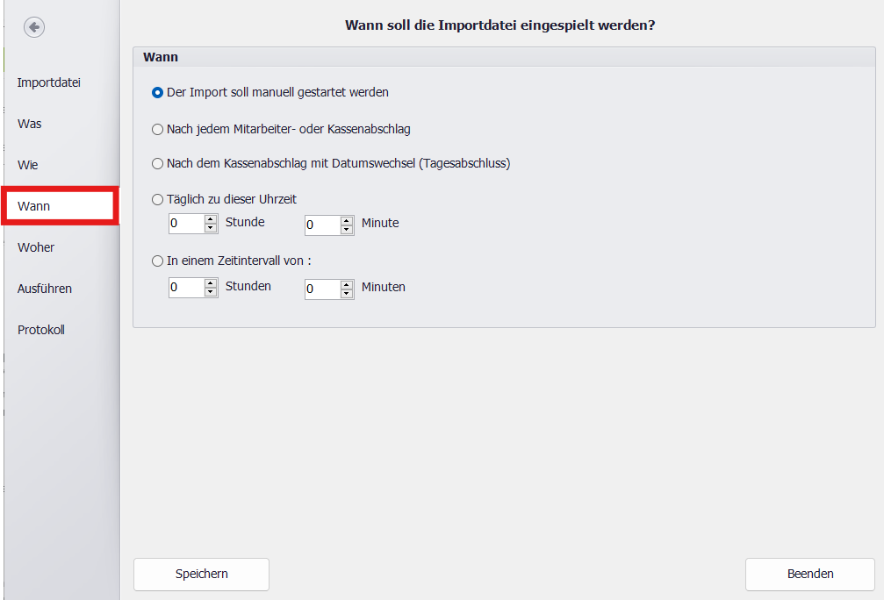Click the daily Stunde input field
This screenshot has height=600, width=884.
[185, 224]
